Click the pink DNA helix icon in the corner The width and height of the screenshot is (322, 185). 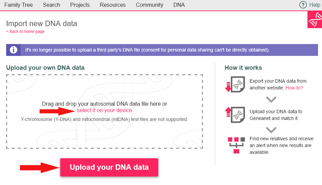pos(315,20)
